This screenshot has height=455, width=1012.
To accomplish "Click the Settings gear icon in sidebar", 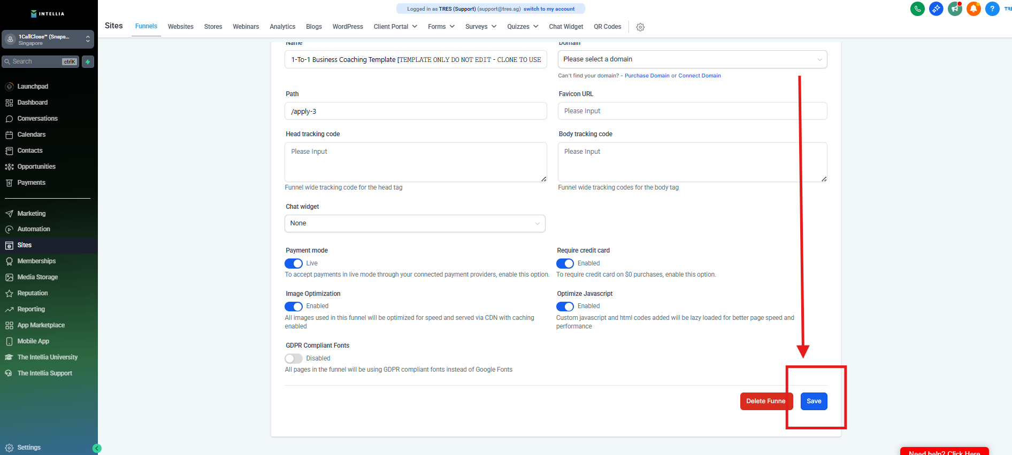I will tap(9, 448).
